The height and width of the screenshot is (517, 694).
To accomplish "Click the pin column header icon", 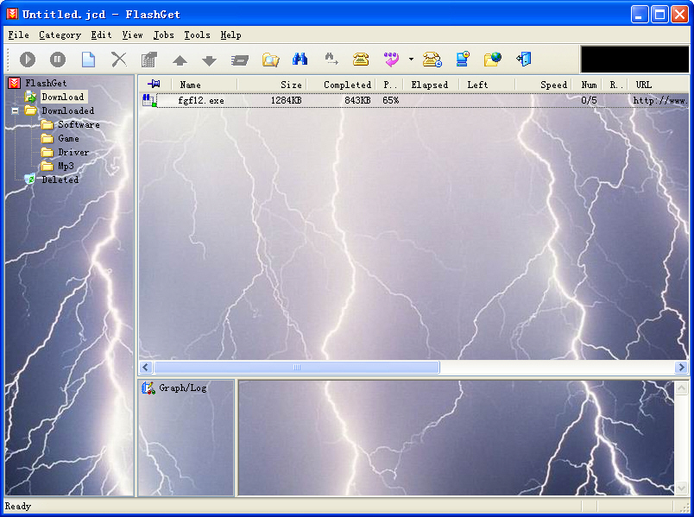I will click(x=154, y=84).
